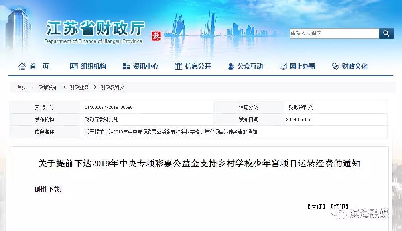Click the keyword search input field
The width and height of the screenshot is (402, 231).
point(335,33)
